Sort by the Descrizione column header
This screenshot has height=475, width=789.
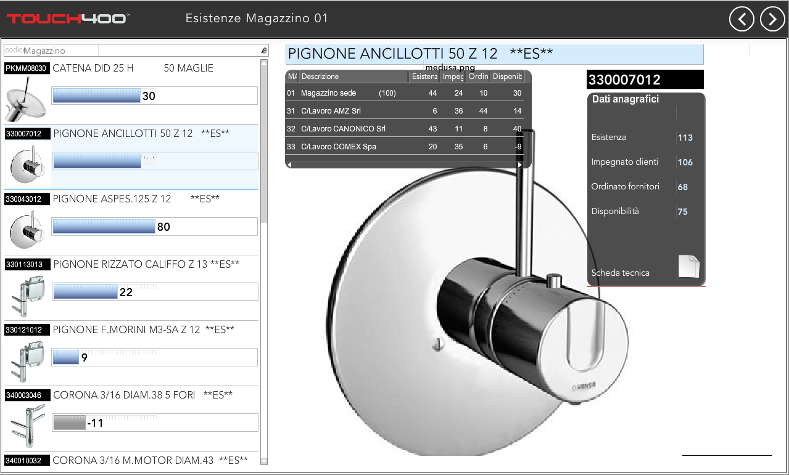pyautogui.click(x=353, y=76)
